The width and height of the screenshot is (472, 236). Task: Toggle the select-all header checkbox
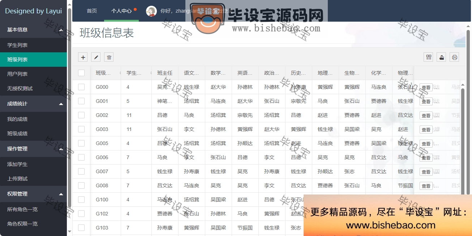[x=81, y=73]
